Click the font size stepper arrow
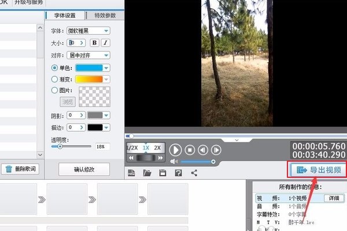The image size is (347, 231). click(82, 43)
